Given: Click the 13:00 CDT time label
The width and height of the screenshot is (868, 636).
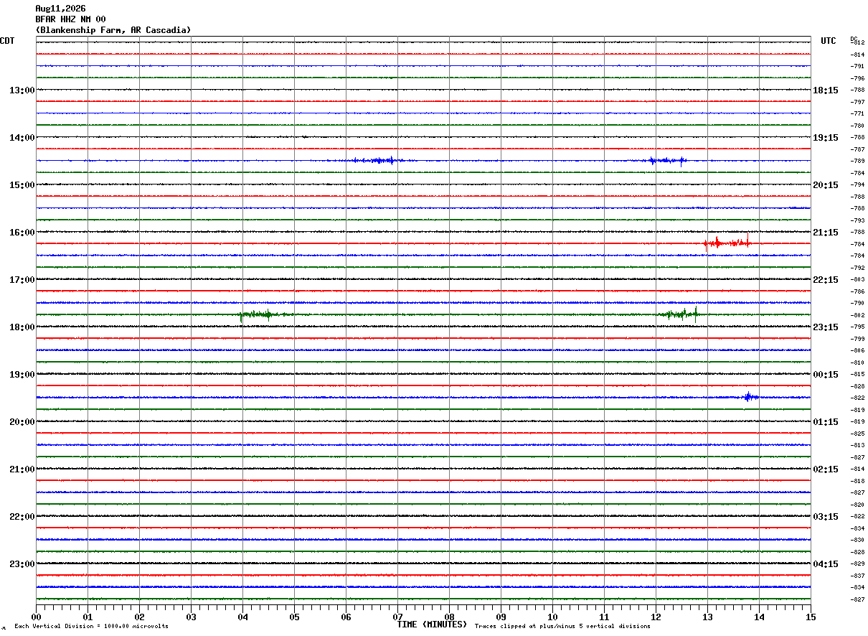Looking at the screenshot, I should click(x=22, y=90).
